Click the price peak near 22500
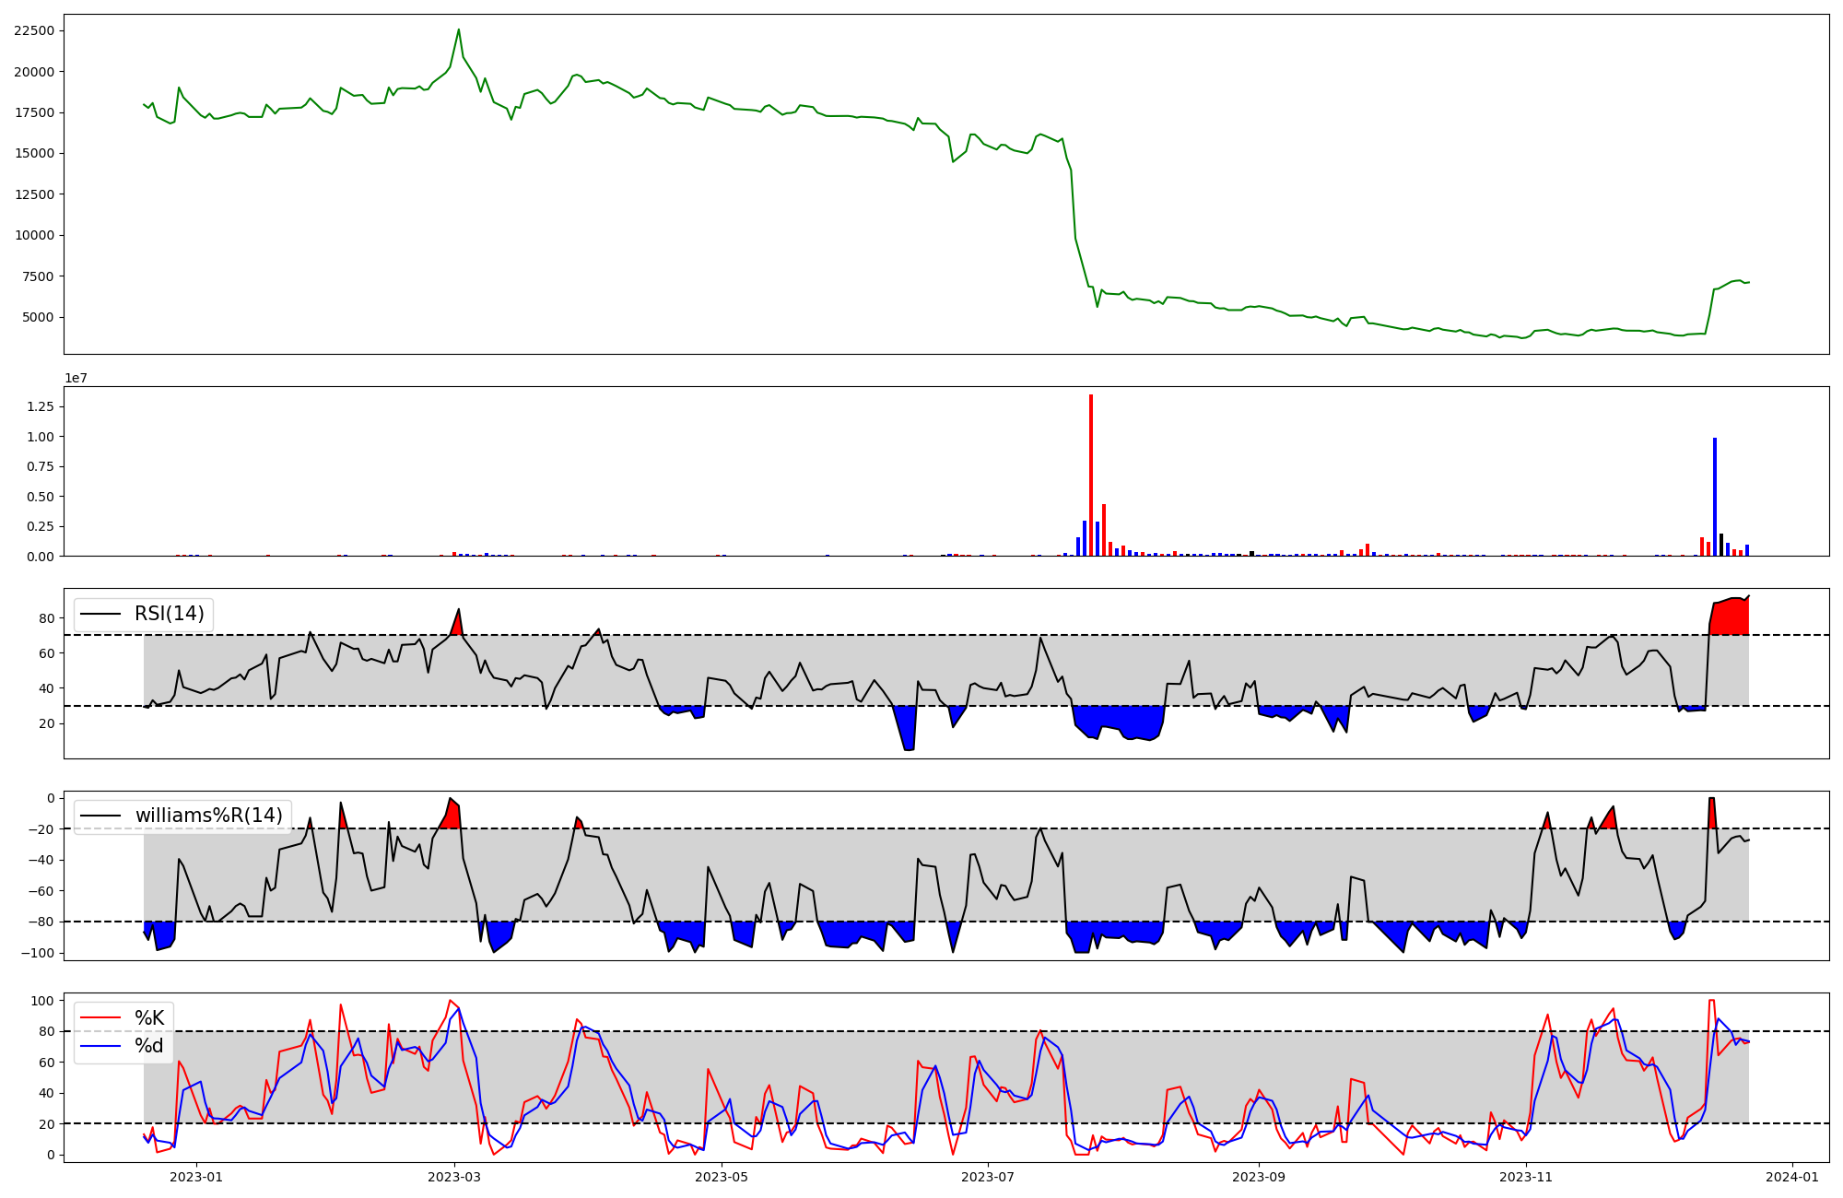This screenshot has width=1843, height=1198. pos(459,31)
